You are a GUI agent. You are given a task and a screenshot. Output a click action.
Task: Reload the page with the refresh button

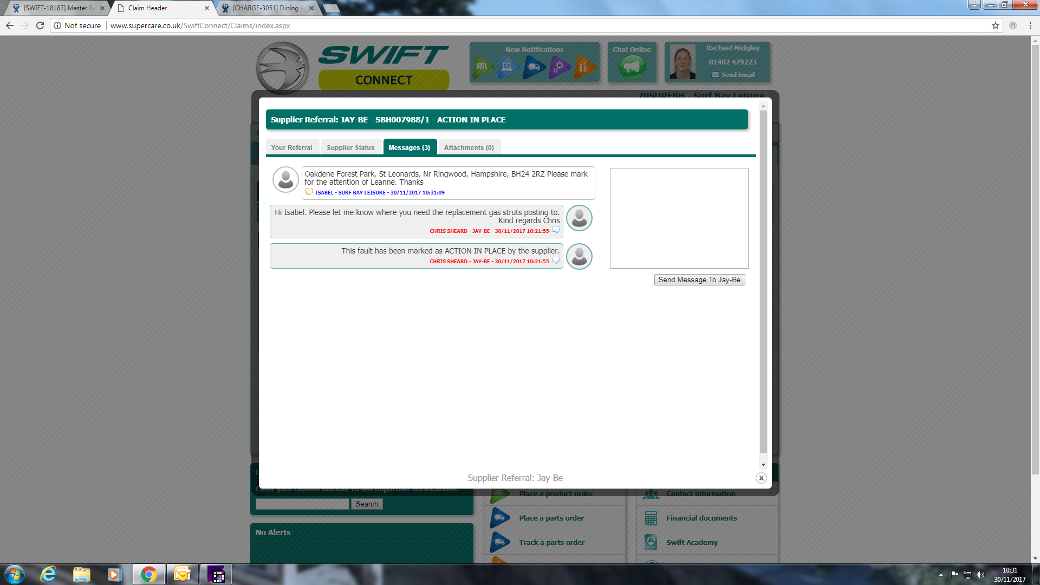coord(40,25)
